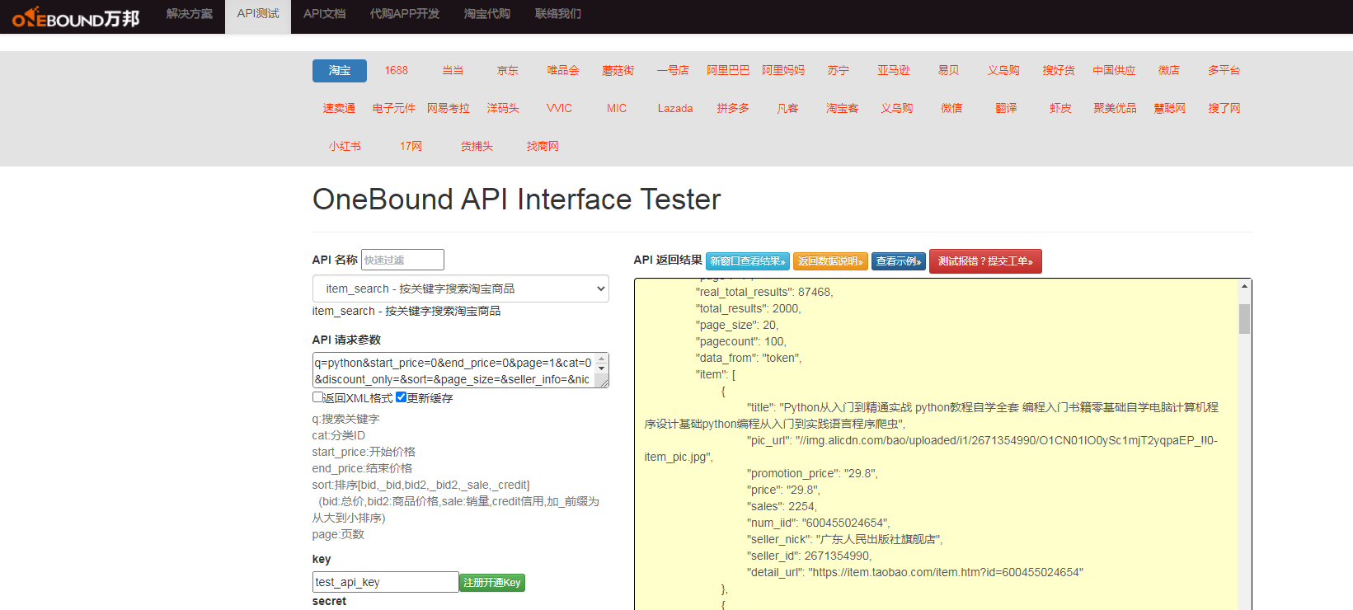This screenshot has height=610, width=1353.
Task: Click the "real_total_results": 87468 line
Action: click(764, 292)
